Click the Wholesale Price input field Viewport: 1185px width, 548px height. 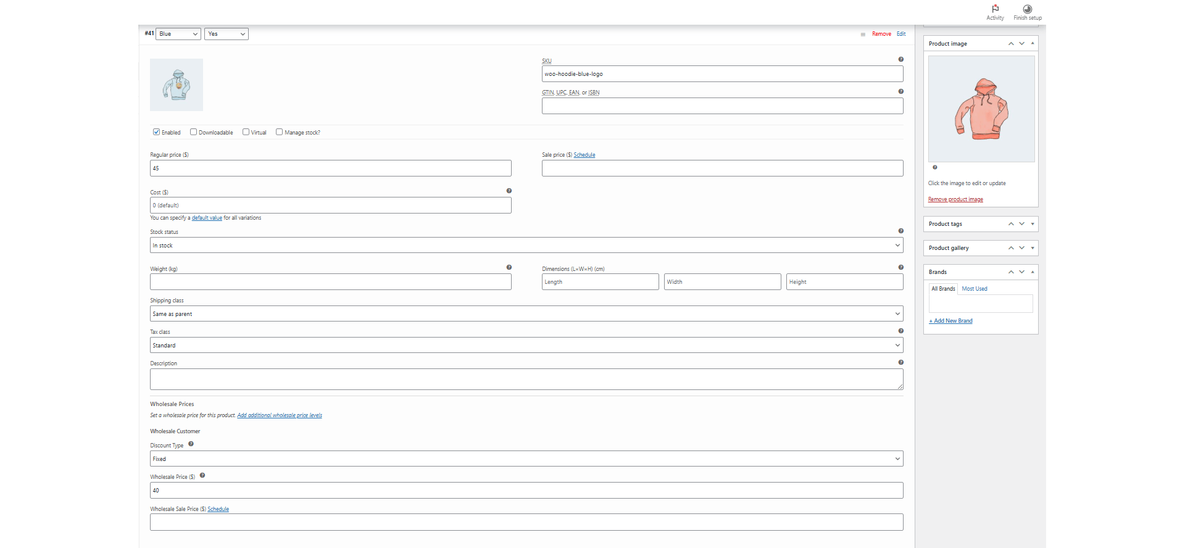[526, 491]
